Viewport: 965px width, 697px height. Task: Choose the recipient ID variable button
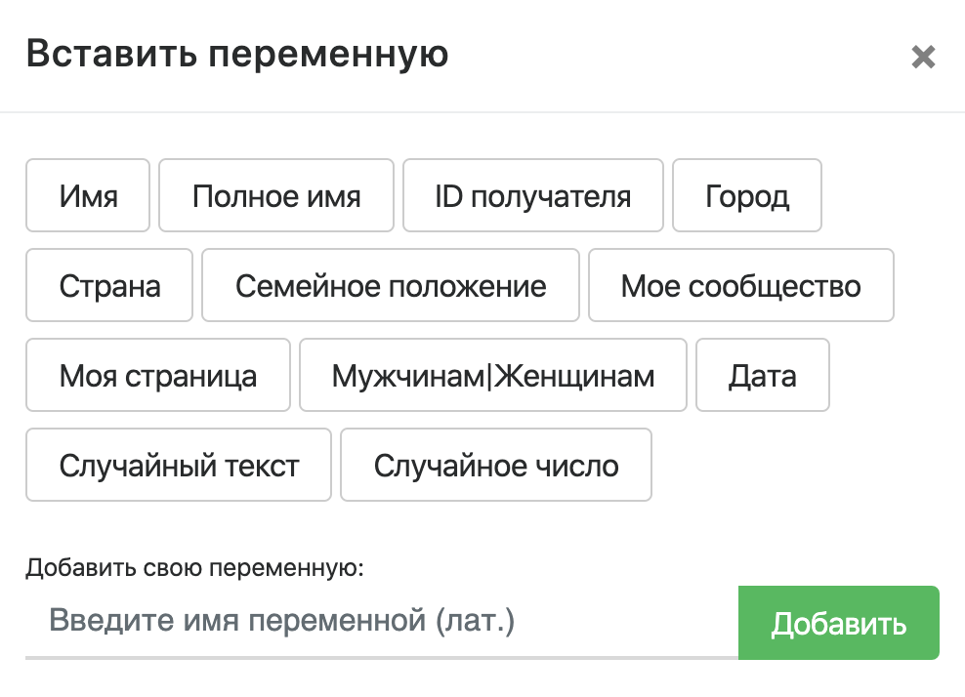click(533, 196)
